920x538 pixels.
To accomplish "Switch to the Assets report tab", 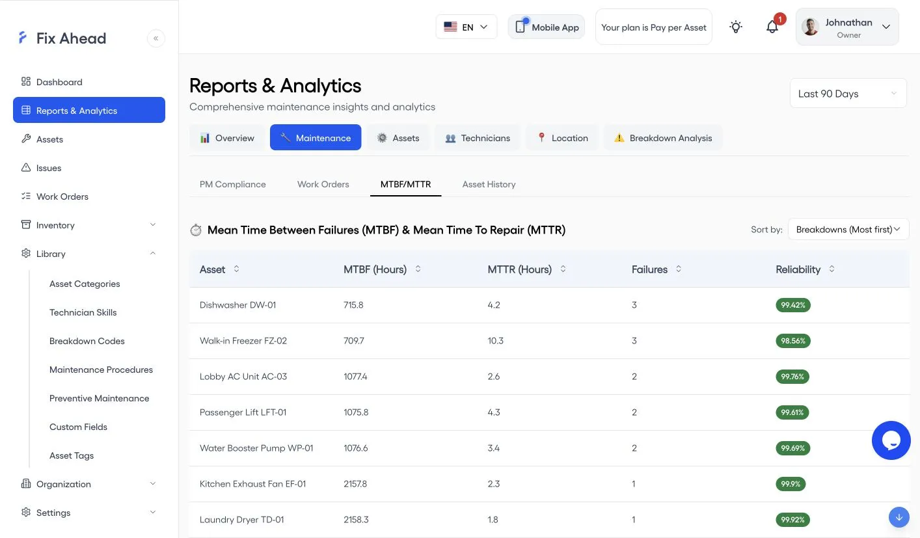I will (398, 138).
